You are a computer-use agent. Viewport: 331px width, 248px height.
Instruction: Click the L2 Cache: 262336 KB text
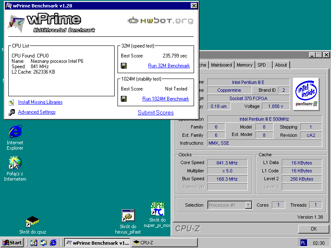coord(33,72)
